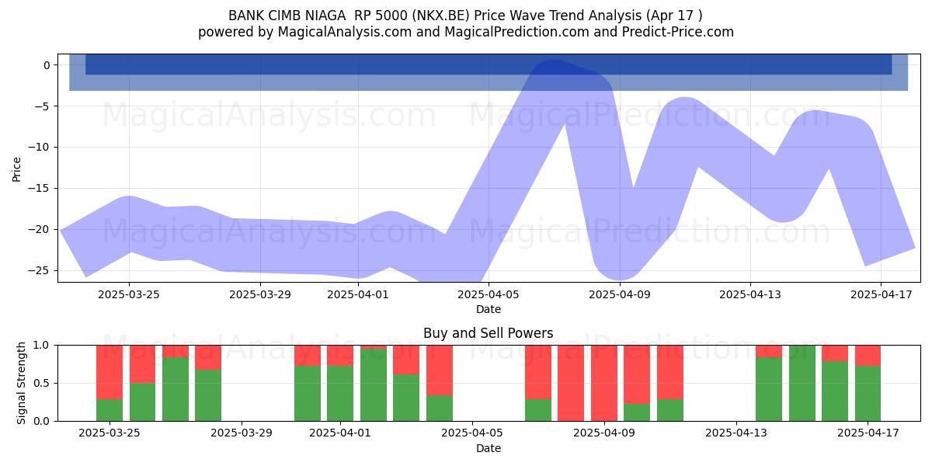Click the fully red bar at 2025-04-09
The image size is (932, 466).
603,383
